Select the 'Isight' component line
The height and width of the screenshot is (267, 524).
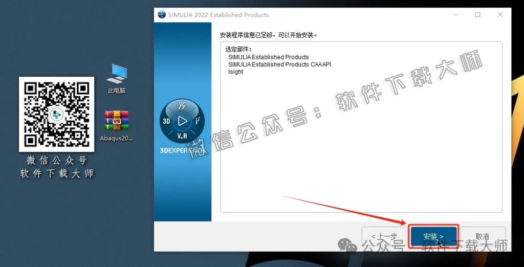(x=235, y=72)
